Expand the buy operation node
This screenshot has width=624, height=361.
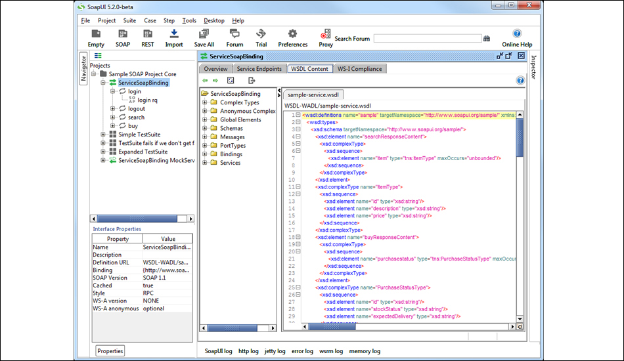[x=112, y=125]
